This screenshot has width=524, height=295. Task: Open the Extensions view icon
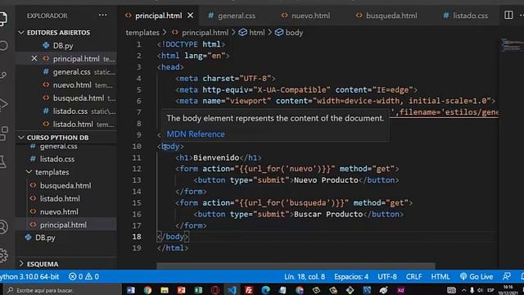point(4,134)
